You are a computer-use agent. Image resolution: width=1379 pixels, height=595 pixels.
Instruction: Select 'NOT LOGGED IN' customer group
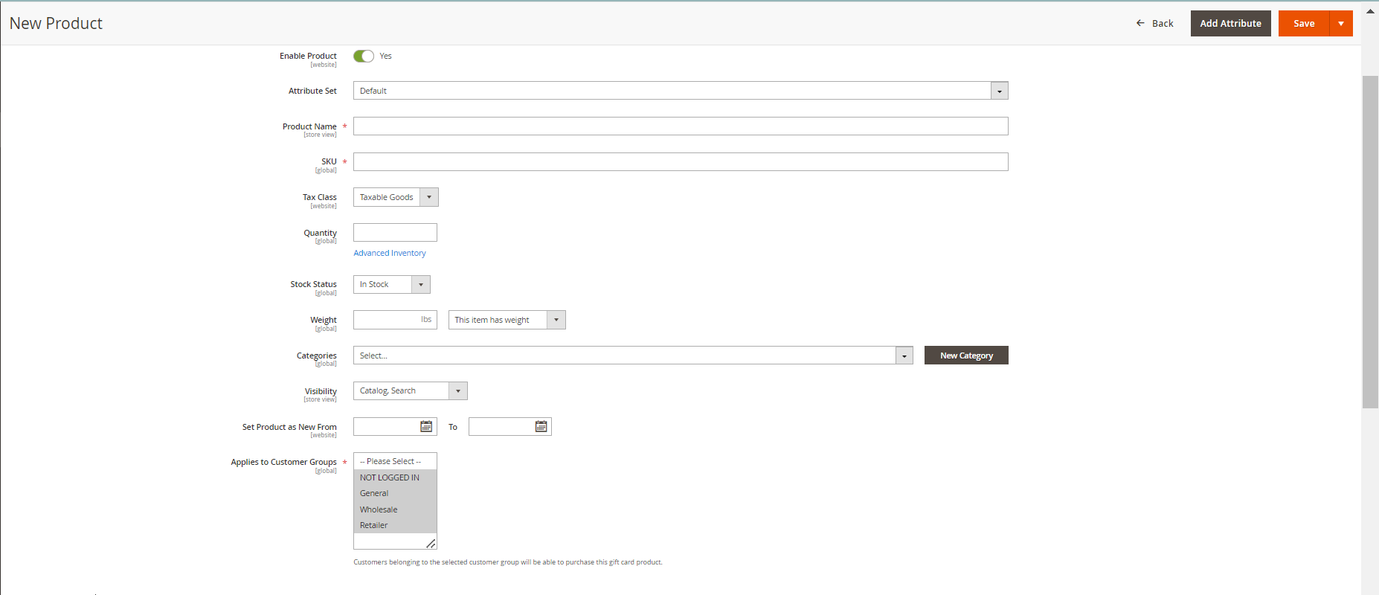click(390, 477)
